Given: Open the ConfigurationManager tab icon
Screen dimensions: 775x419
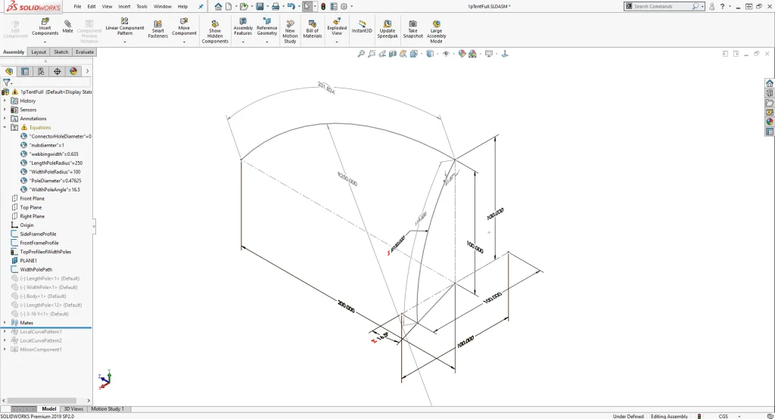Looking at the screenshot, I should point(41,71).
